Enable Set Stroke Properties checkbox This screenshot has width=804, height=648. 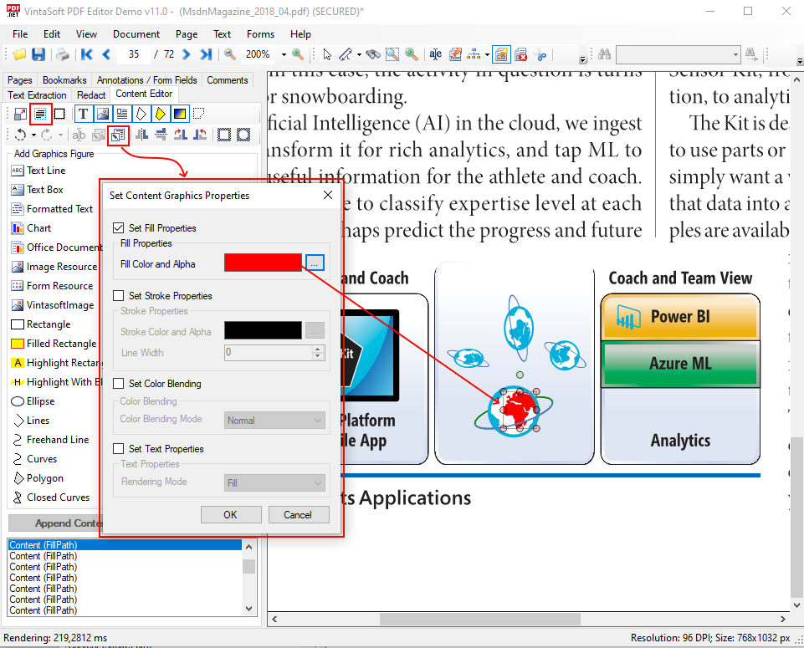coord(118,296)
